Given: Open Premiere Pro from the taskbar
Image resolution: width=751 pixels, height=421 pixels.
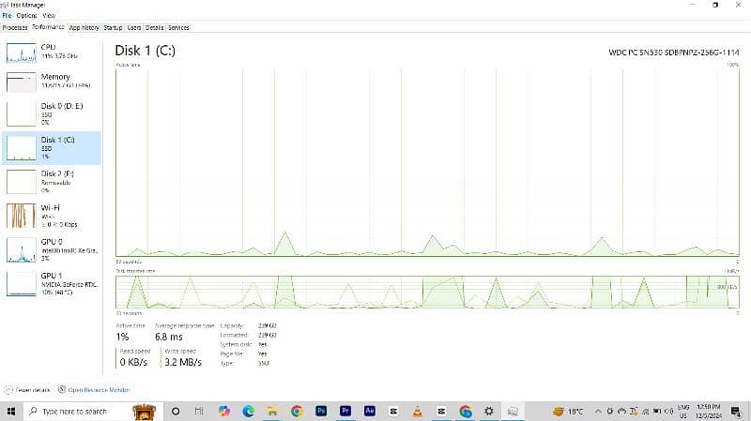Looking at the screenshot, I should click(345, 411).
